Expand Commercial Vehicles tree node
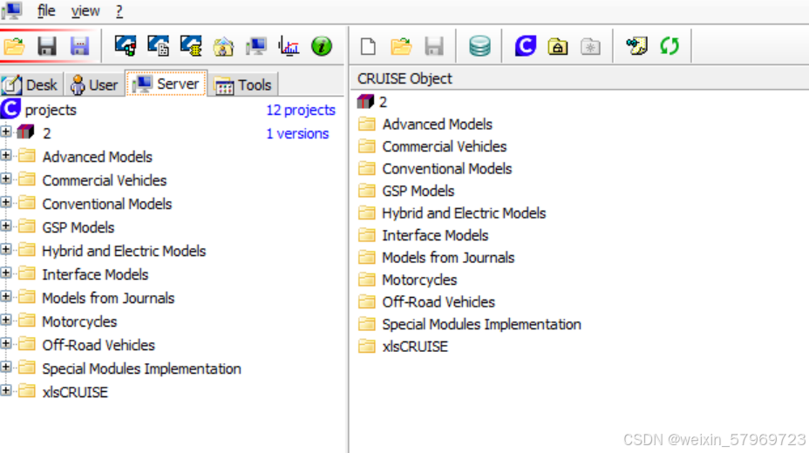809x453 pixels. point(6,179)
